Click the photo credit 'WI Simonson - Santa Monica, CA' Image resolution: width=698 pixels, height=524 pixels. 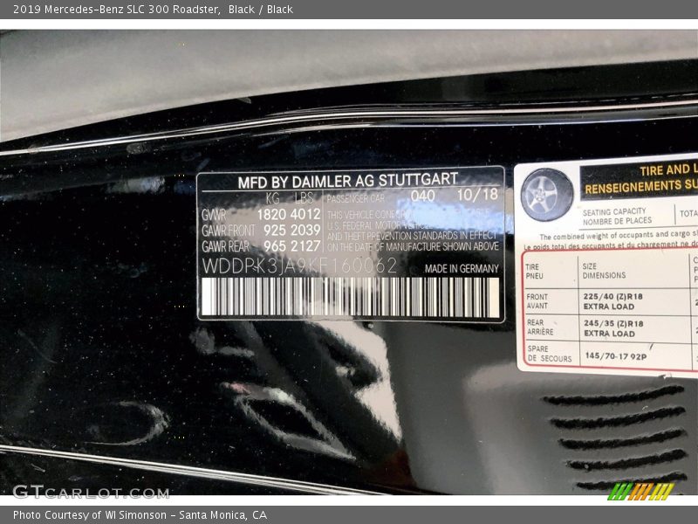click(x=186, y=515)
